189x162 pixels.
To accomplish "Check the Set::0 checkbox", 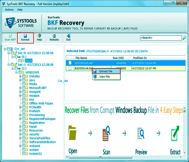I will [12, 53].
